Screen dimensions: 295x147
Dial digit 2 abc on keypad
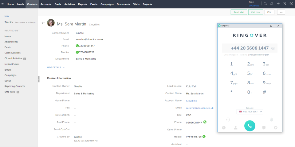250,64
